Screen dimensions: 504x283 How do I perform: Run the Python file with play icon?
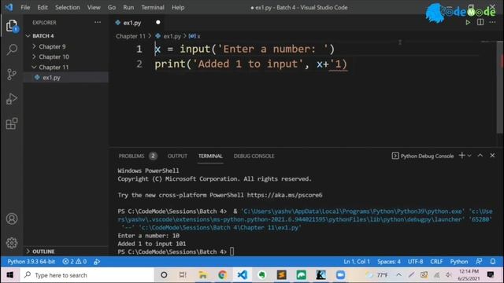tap(468, 23)
